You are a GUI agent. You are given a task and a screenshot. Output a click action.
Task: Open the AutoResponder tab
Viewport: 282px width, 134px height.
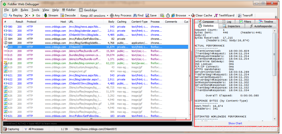[x=261, y=26]
